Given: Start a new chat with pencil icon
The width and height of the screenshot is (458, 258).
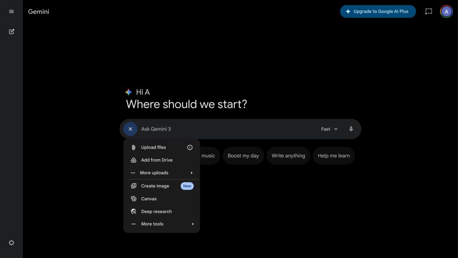Looking at the screenshot, I should pyautogui.click(x=12, y=32).
